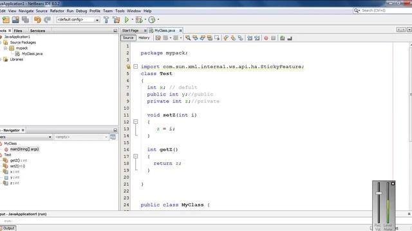Click the Debug Project icon
412x231 pixels.
(x=139, y=20)
